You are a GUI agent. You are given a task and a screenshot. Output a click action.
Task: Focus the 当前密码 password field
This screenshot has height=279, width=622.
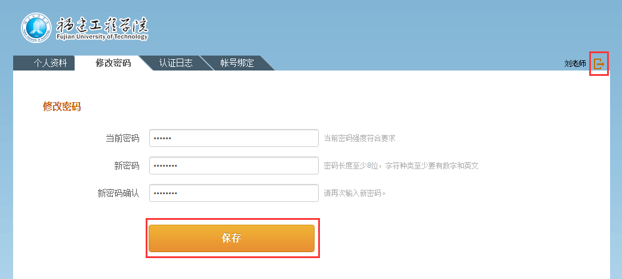tap(233, 138)
